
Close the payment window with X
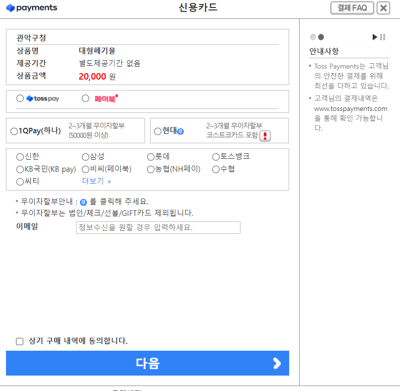point(383,8)
